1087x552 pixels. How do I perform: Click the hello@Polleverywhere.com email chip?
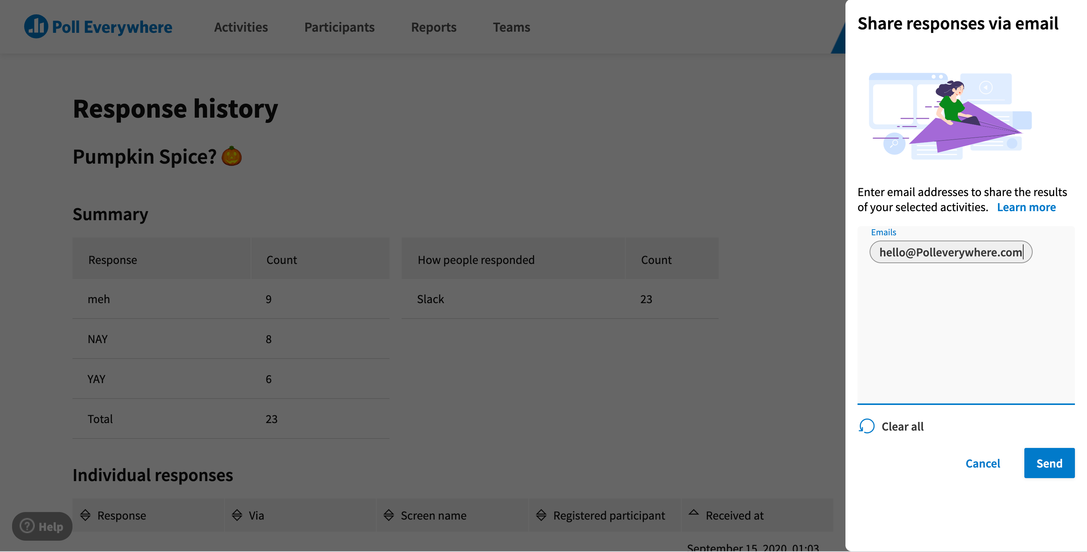coord(951,252)
